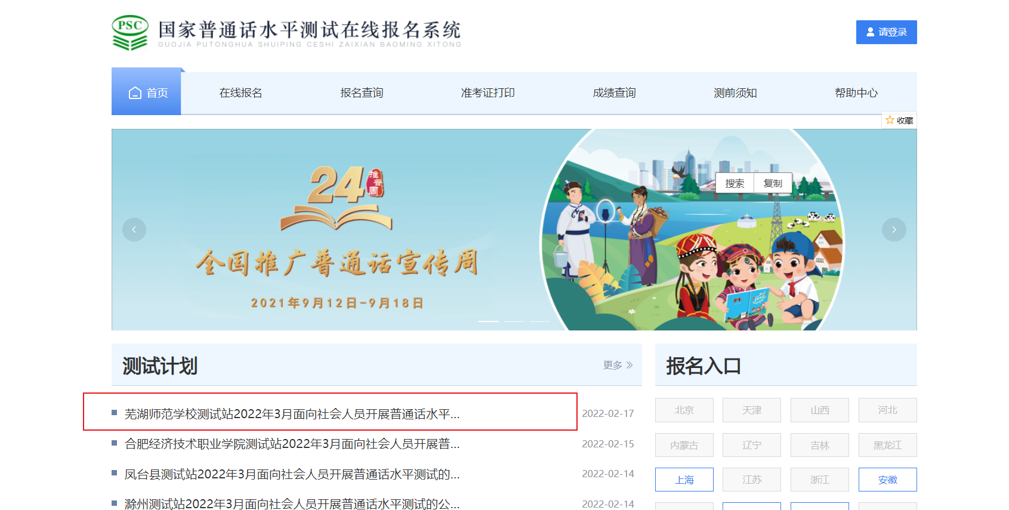Screen dimensions: 1009x510
Task: Click the promotional banner image
Action: [514, 230]
